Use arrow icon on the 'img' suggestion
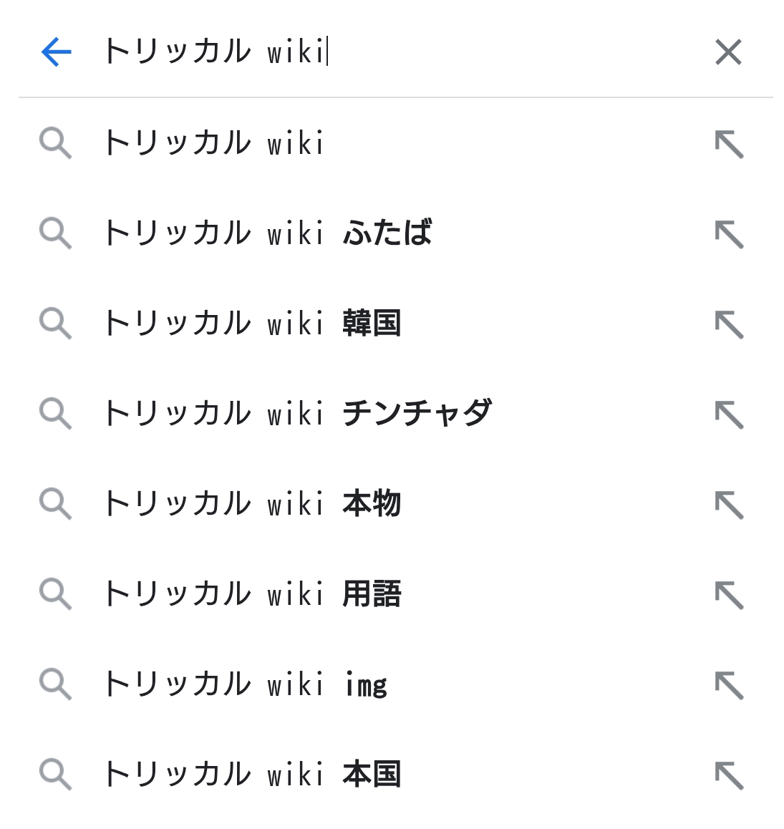Viewport: 784px width, 829px height. (x=729, y=685)
